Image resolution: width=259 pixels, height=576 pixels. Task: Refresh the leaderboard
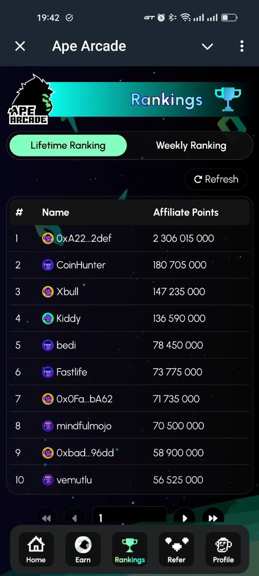pos(215,179)
